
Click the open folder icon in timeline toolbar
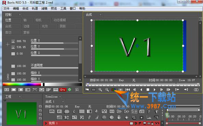point(119,111)
